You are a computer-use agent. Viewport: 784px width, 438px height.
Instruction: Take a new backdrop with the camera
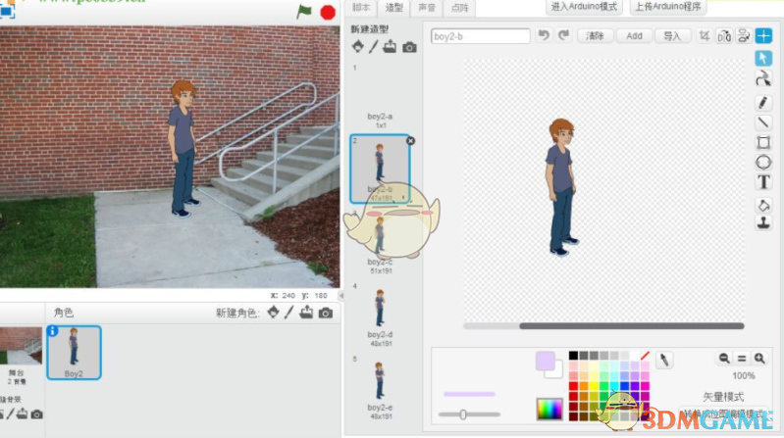tap(37, 414)
